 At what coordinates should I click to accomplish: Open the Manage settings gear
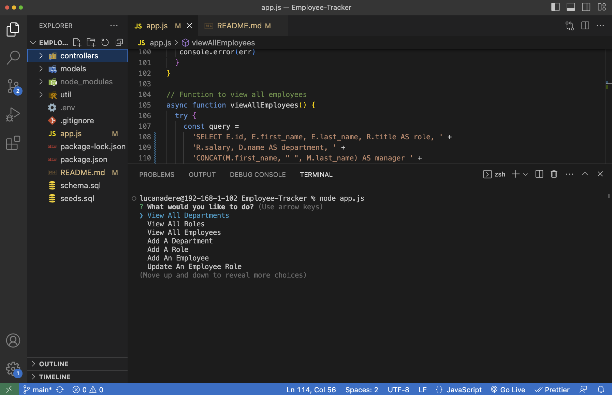tap(13, 369)
